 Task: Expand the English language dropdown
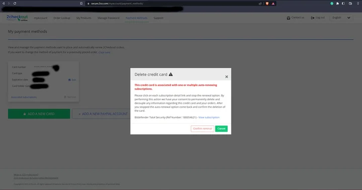tap(341, 18)
